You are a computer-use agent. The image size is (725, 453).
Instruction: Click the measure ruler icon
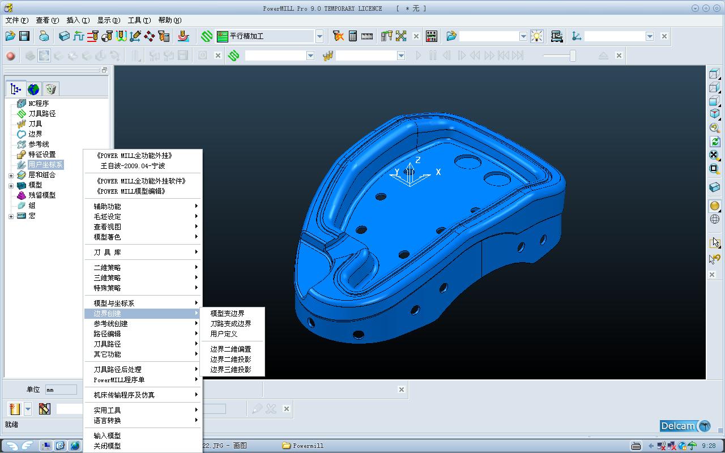click(x=367, y=36)
